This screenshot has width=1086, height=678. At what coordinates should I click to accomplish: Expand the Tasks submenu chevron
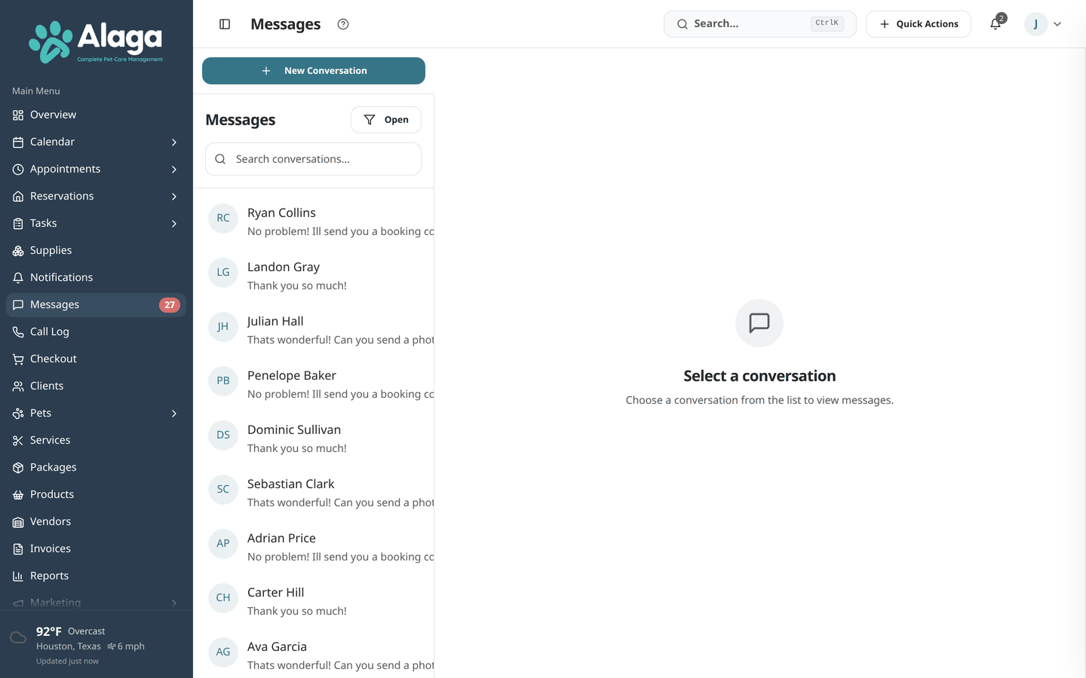[x=174, y=224]
